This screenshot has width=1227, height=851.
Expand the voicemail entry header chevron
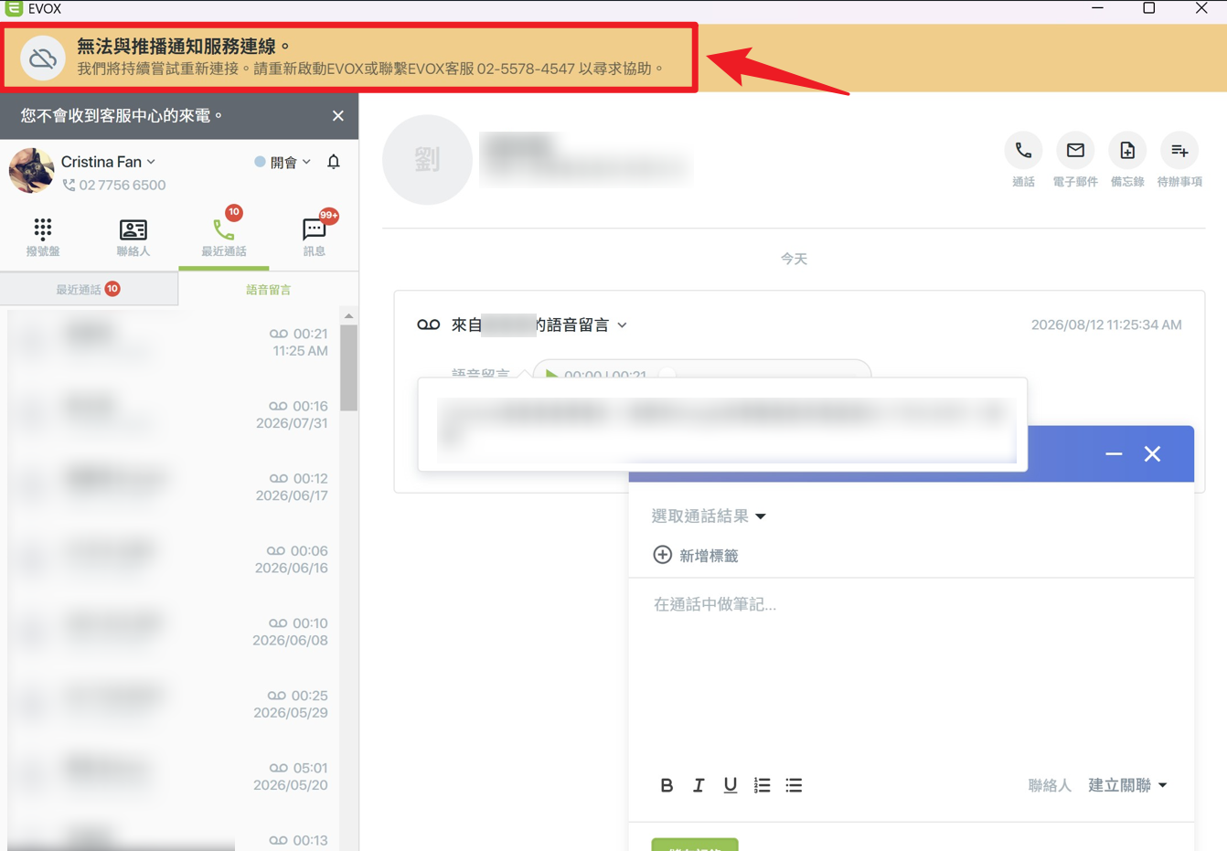pos(623,325)
